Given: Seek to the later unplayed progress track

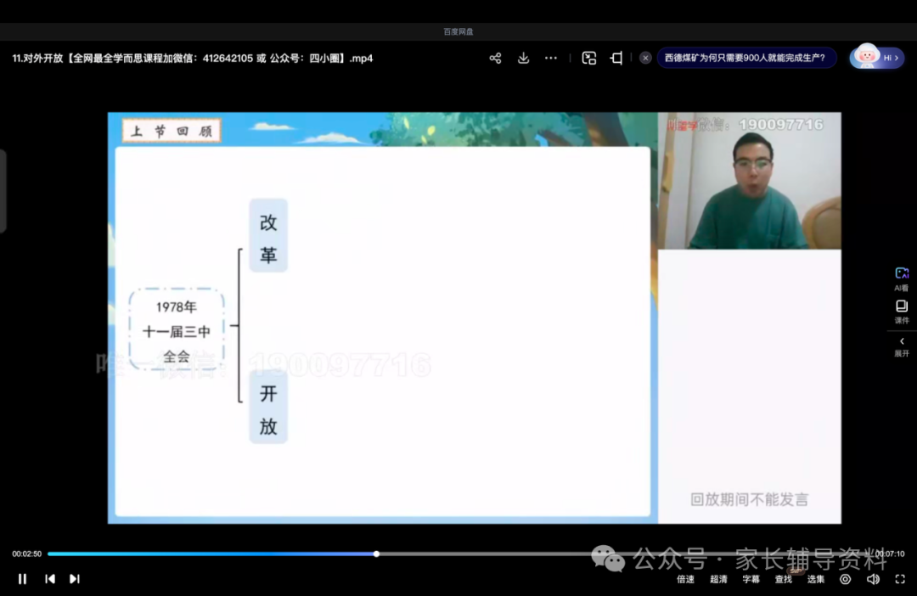Looking at the screenshot, I should pyautogui.click(x=626, y=554).
